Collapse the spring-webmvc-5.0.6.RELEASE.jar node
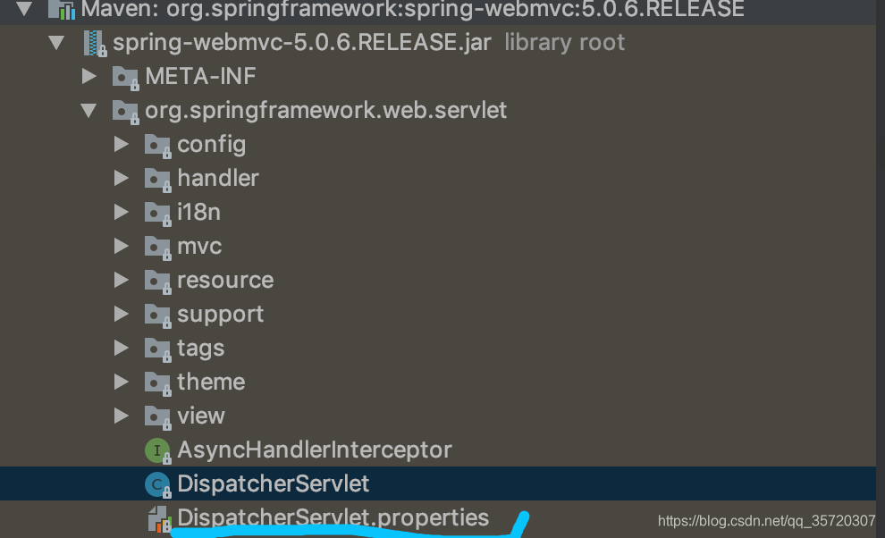885x538 pixels. tap(55, 42)
